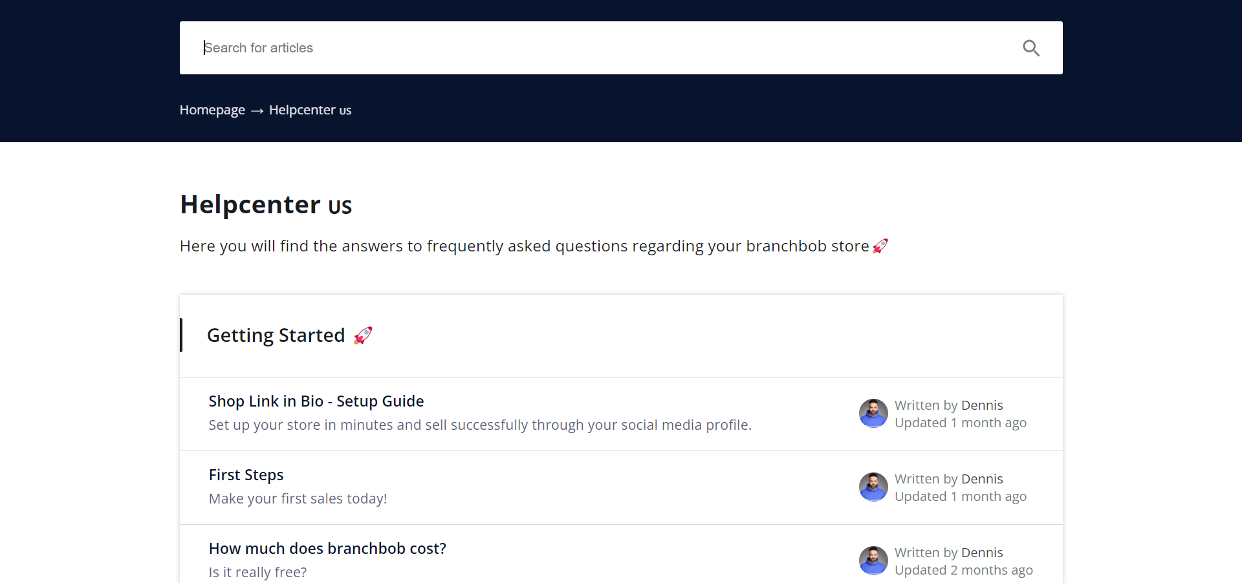The image size is (1242, 583).
Task: Click Updated 1 month ago under First Steps
Action: (x=961, y=496)
